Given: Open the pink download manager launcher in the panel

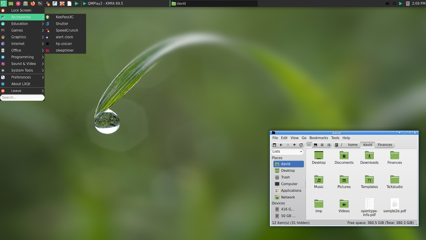Looking at the screenshot, I should pyautogui.click(x=18, y=3).
